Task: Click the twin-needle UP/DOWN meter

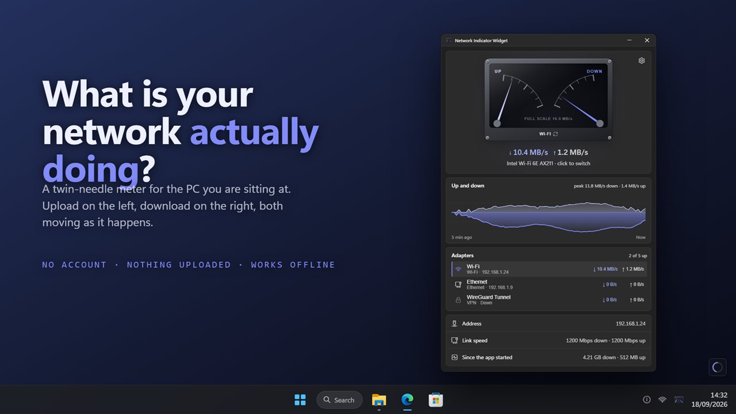Action: coord(549,99)
